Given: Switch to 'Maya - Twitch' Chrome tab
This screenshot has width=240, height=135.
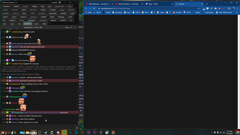Looking at the screenshot, I should [x=159, y=4].
